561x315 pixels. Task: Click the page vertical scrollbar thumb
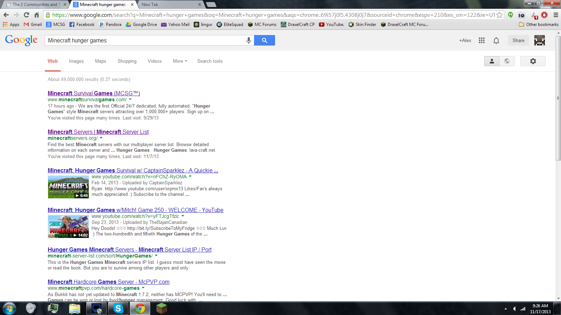click(x=558, y=98)
